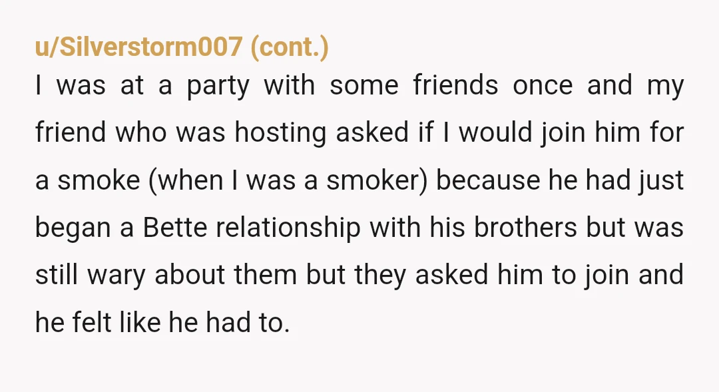Image resolution: width=719 pixels, height=392 pixels.
Task: Click on the word "hosting"
Action: [x=280, y=133]
